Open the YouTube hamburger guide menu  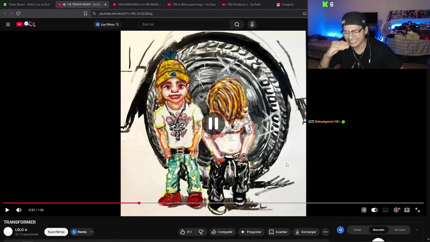(x=8, y=24)
